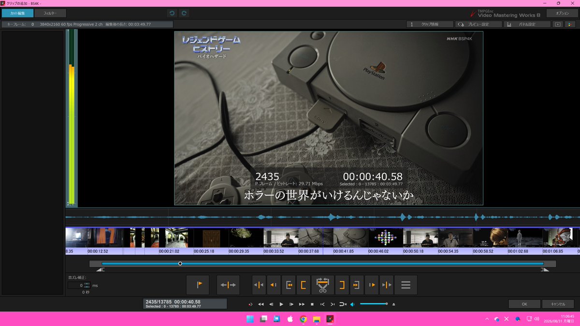
Task: Open パネル設定
Action: point(527,24)
